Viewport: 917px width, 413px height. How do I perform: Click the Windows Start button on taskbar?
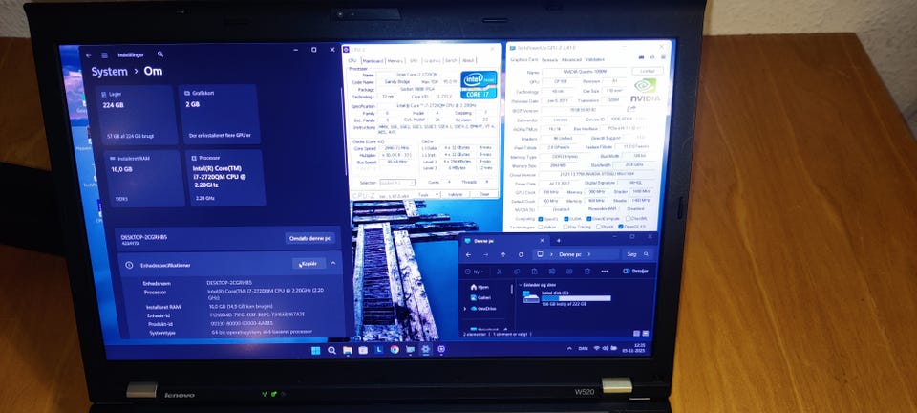click(x=316, y=351)
